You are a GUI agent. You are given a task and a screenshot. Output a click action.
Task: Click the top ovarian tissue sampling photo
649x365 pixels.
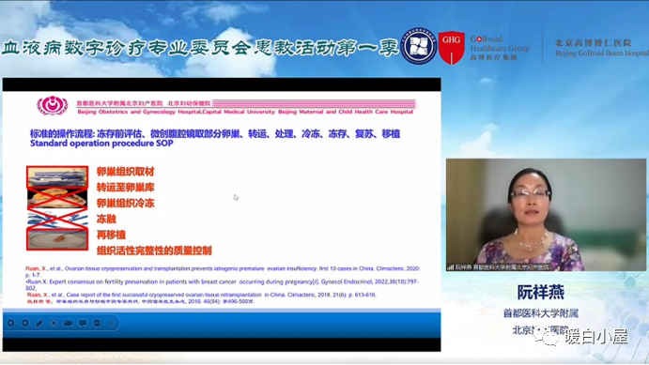point(57,176)
